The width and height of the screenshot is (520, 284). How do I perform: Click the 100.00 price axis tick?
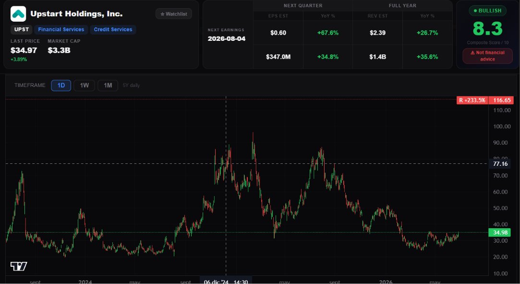click(502, 126)
